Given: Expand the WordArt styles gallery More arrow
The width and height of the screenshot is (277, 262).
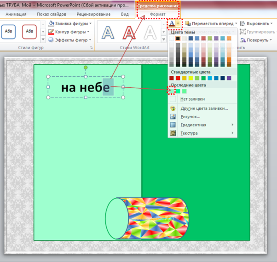Looking at the screenshot, I should click(x=164, y=40).
